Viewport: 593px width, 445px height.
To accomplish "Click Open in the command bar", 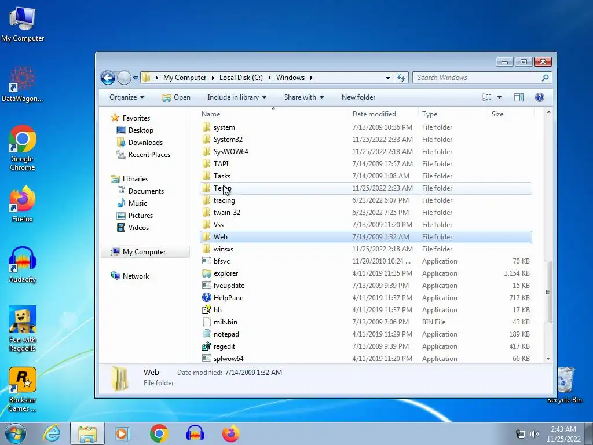I will 176,97.
